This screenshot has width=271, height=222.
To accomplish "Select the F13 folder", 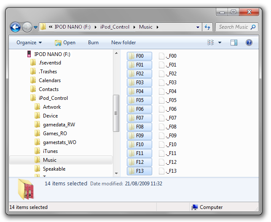I will point(140,171).
